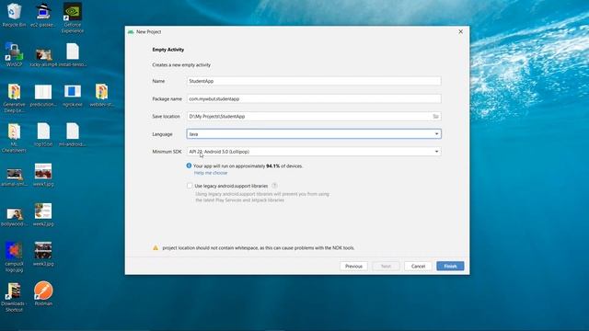The image size is (589, 331).
Task: Open the Language dropdown showing Java
Action: pos(314,134)
